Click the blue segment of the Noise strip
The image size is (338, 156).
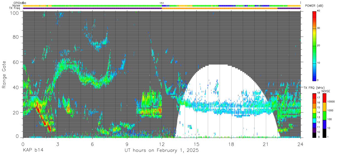[x=227, y=6]
